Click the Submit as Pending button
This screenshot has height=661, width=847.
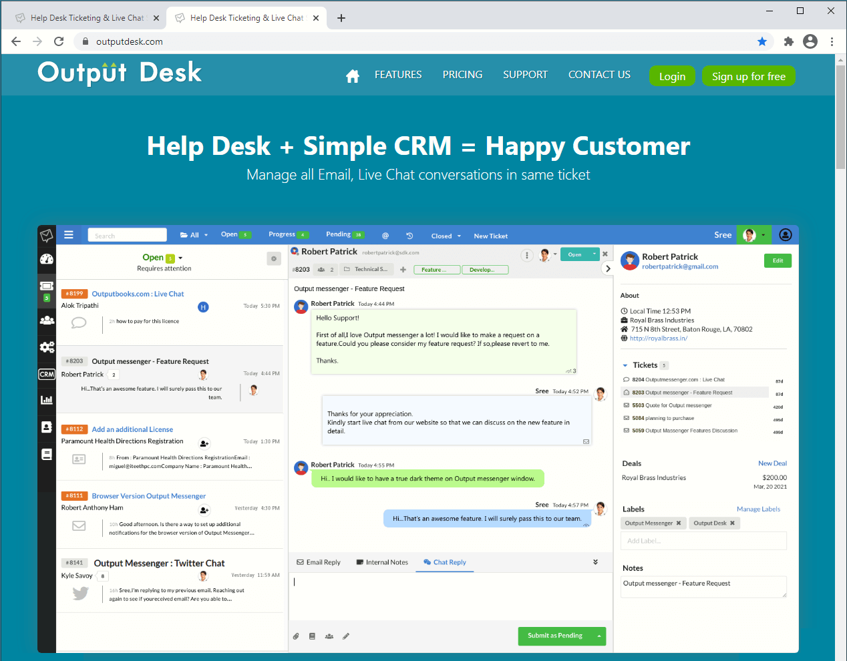point(555,636)
